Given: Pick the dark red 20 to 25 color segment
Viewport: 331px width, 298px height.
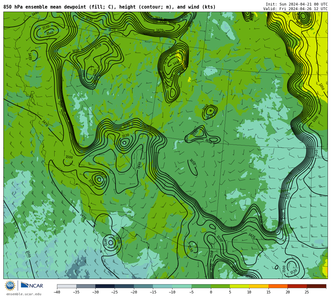Looking at the screenshot, I should (x=297, y=286).
